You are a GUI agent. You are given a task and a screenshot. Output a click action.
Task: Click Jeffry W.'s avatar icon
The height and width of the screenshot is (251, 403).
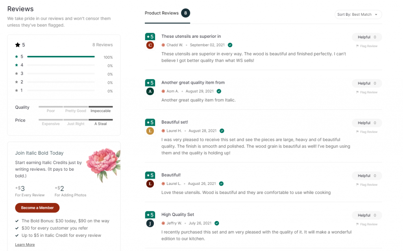[x=150, y=223]
